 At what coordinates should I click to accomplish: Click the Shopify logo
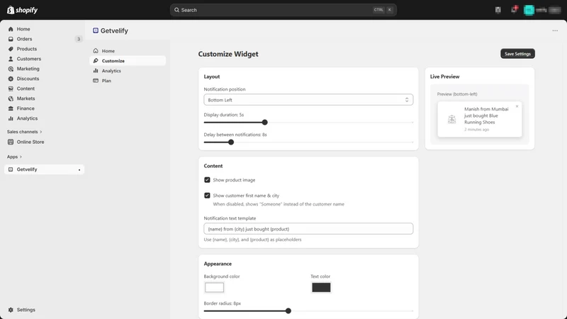(x=23, y=10)
